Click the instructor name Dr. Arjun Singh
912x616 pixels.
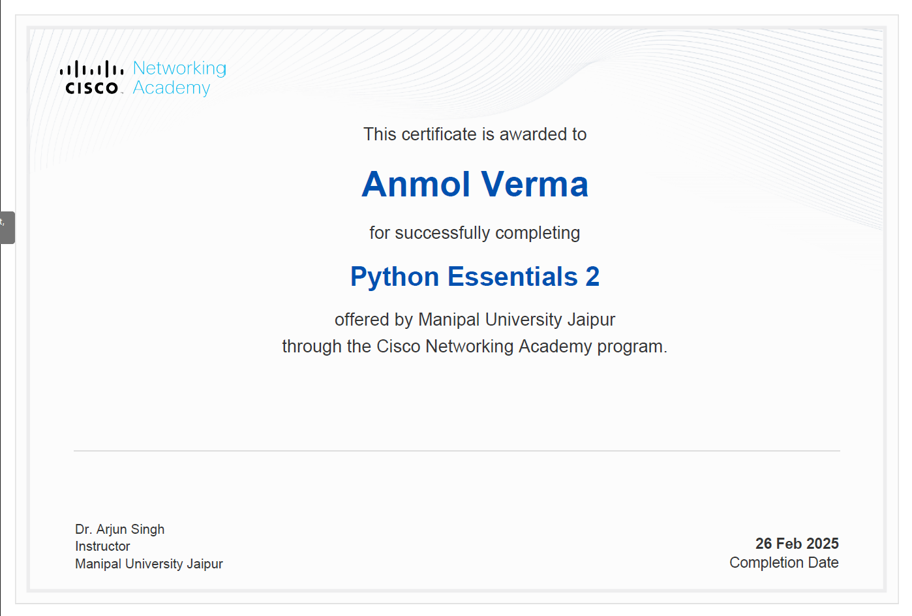120,529
